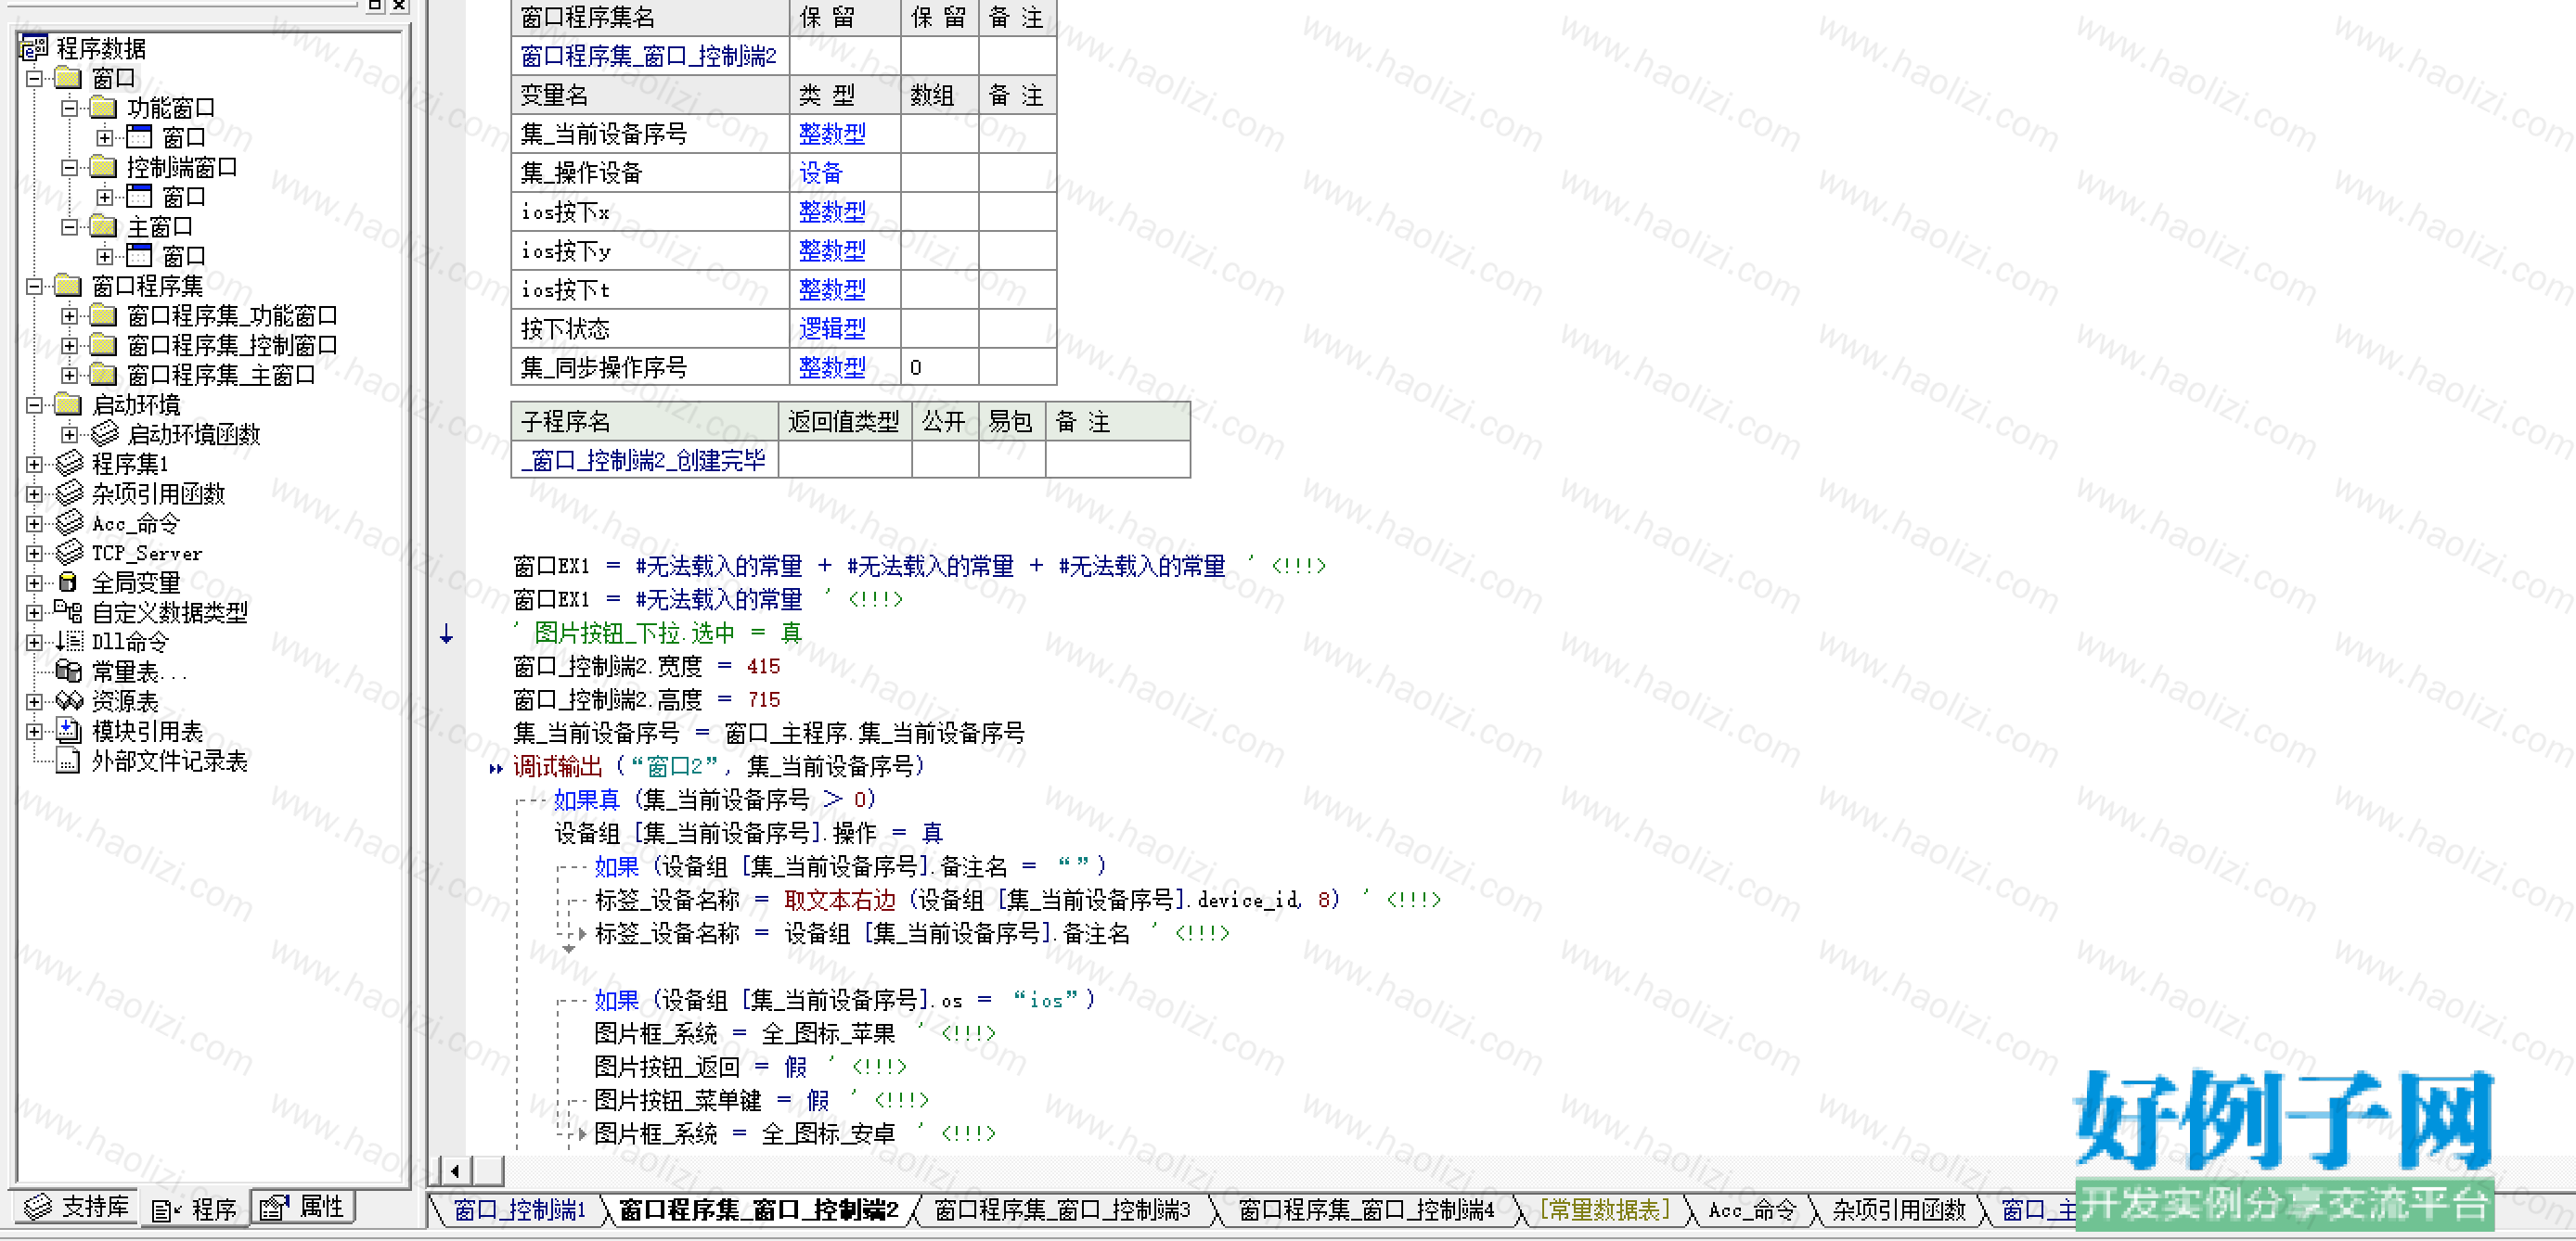This screenshot has width=2576, height=1241.
Task: Click the 模块引用表 icon
Action: tap(68, 731)
